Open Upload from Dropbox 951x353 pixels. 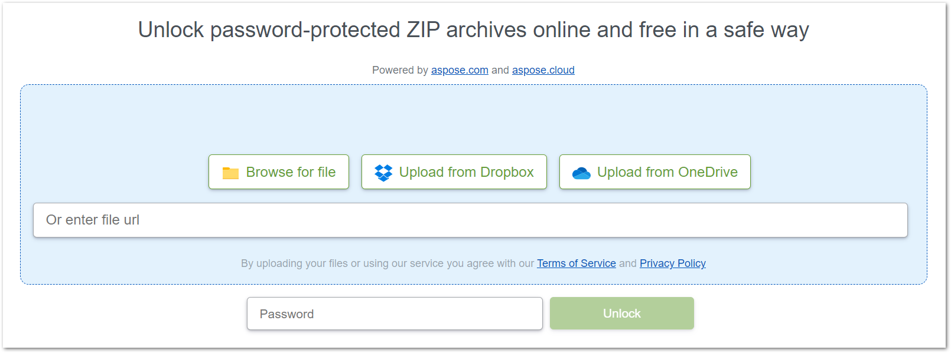click(x=454, y=171)
